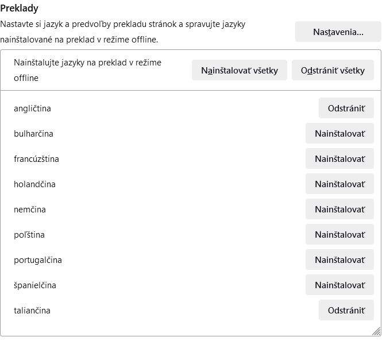Image resolution: width=386 pixels, height=341 pixels.
Task: Install the poľština language
Action: coord(339,234)
